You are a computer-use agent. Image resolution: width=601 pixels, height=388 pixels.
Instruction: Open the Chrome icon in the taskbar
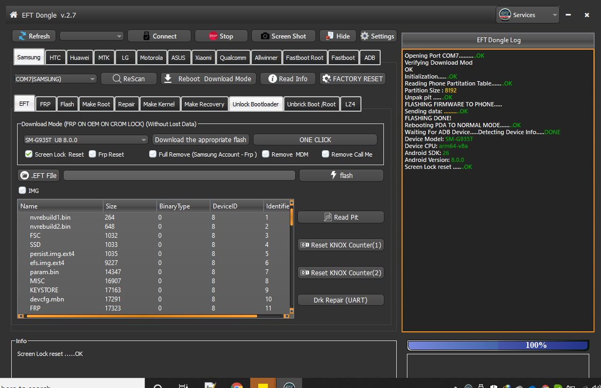tap(237, 385)
